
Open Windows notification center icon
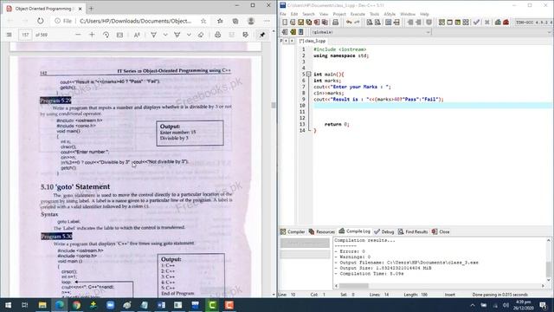pyautogui.click(x=543, y=304)
